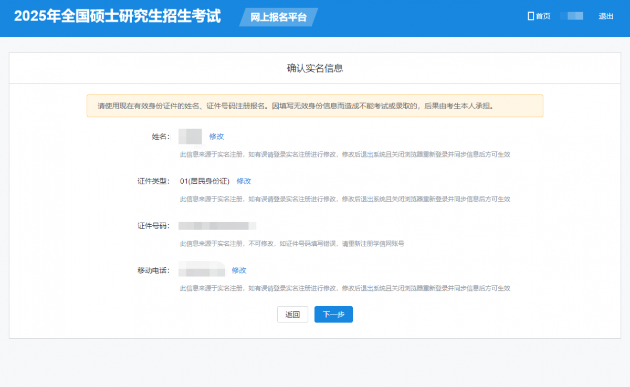Image resolution: width=630 pixels, height=387 pixels.
Task: Go to 首页 in the header
Action: (543, 16)
